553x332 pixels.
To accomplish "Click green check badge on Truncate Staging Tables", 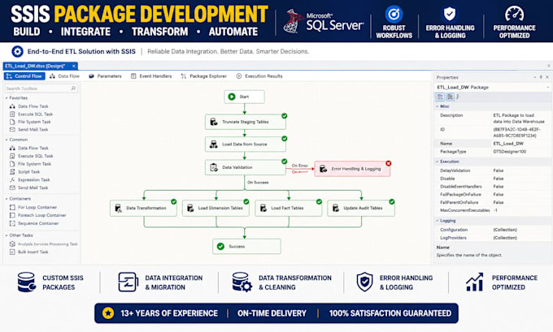I will (285, 116).
